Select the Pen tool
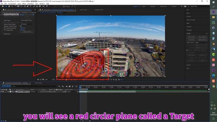The width and height of the screenshot is (217, 122). [28, 6]
